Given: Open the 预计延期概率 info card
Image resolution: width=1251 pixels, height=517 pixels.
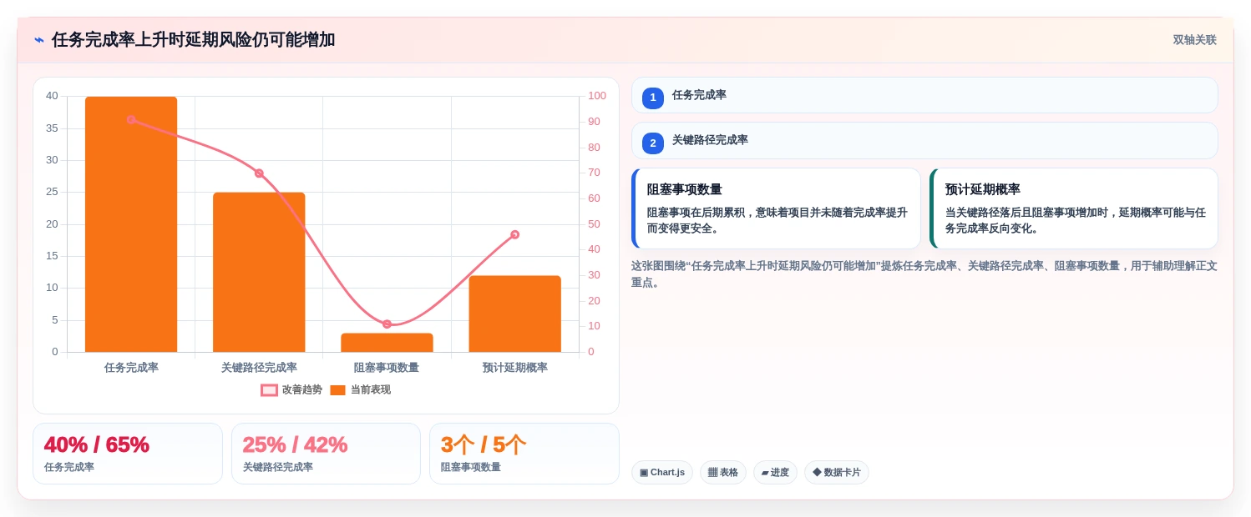Looking at the screenshot, I should (1073, 208).
